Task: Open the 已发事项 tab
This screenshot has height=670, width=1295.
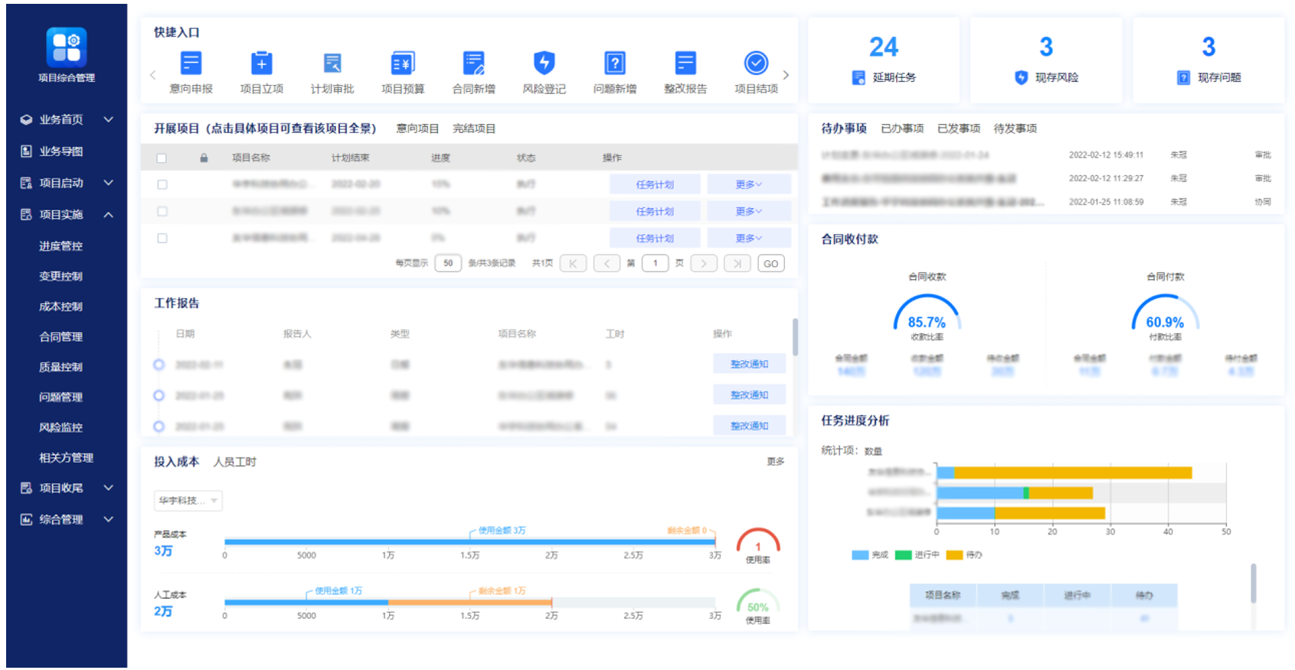Action: 959,128
